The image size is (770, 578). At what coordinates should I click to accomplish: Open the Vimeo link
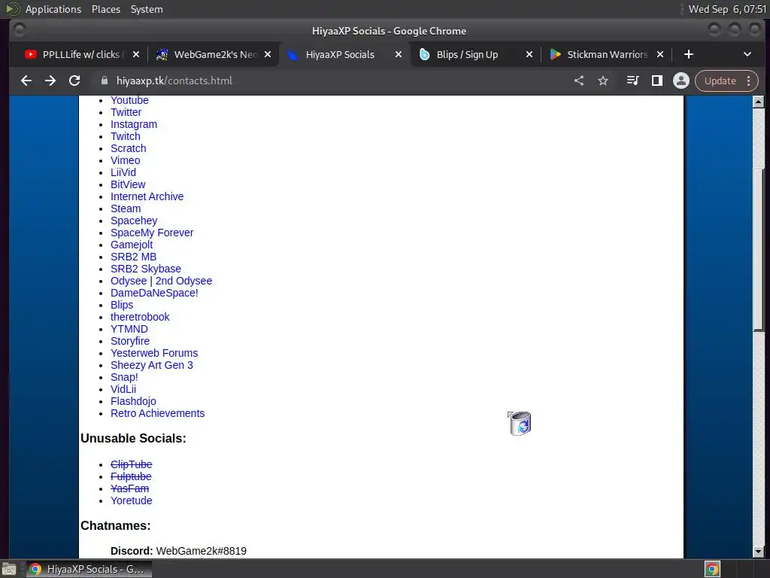coord(126,160)
